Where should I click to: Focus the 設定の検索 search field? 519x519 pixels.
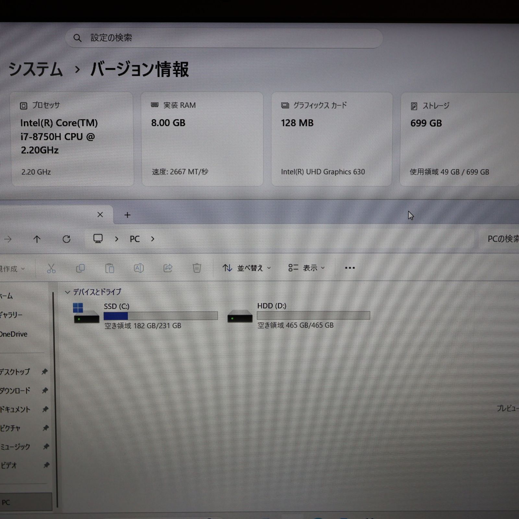pos(224,38)
